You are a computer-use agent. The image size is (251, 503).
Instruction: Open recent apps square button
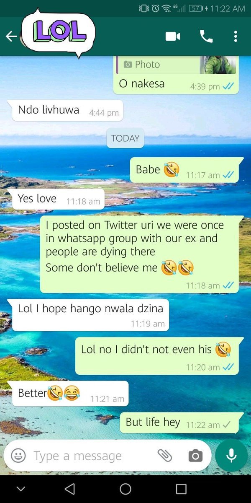tap(181, 489)
